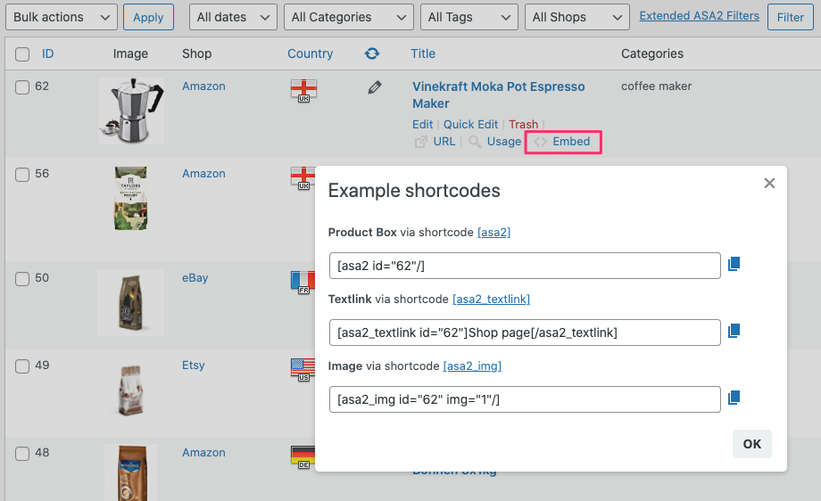Click the UK flag for product 56

point(303,177)
